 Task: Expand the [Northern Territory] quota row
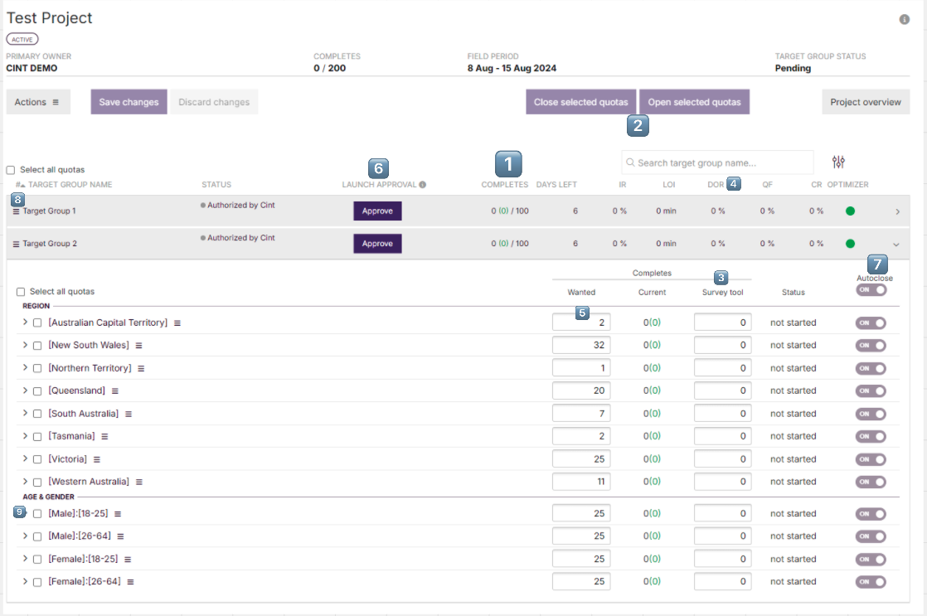coord(25,368)
